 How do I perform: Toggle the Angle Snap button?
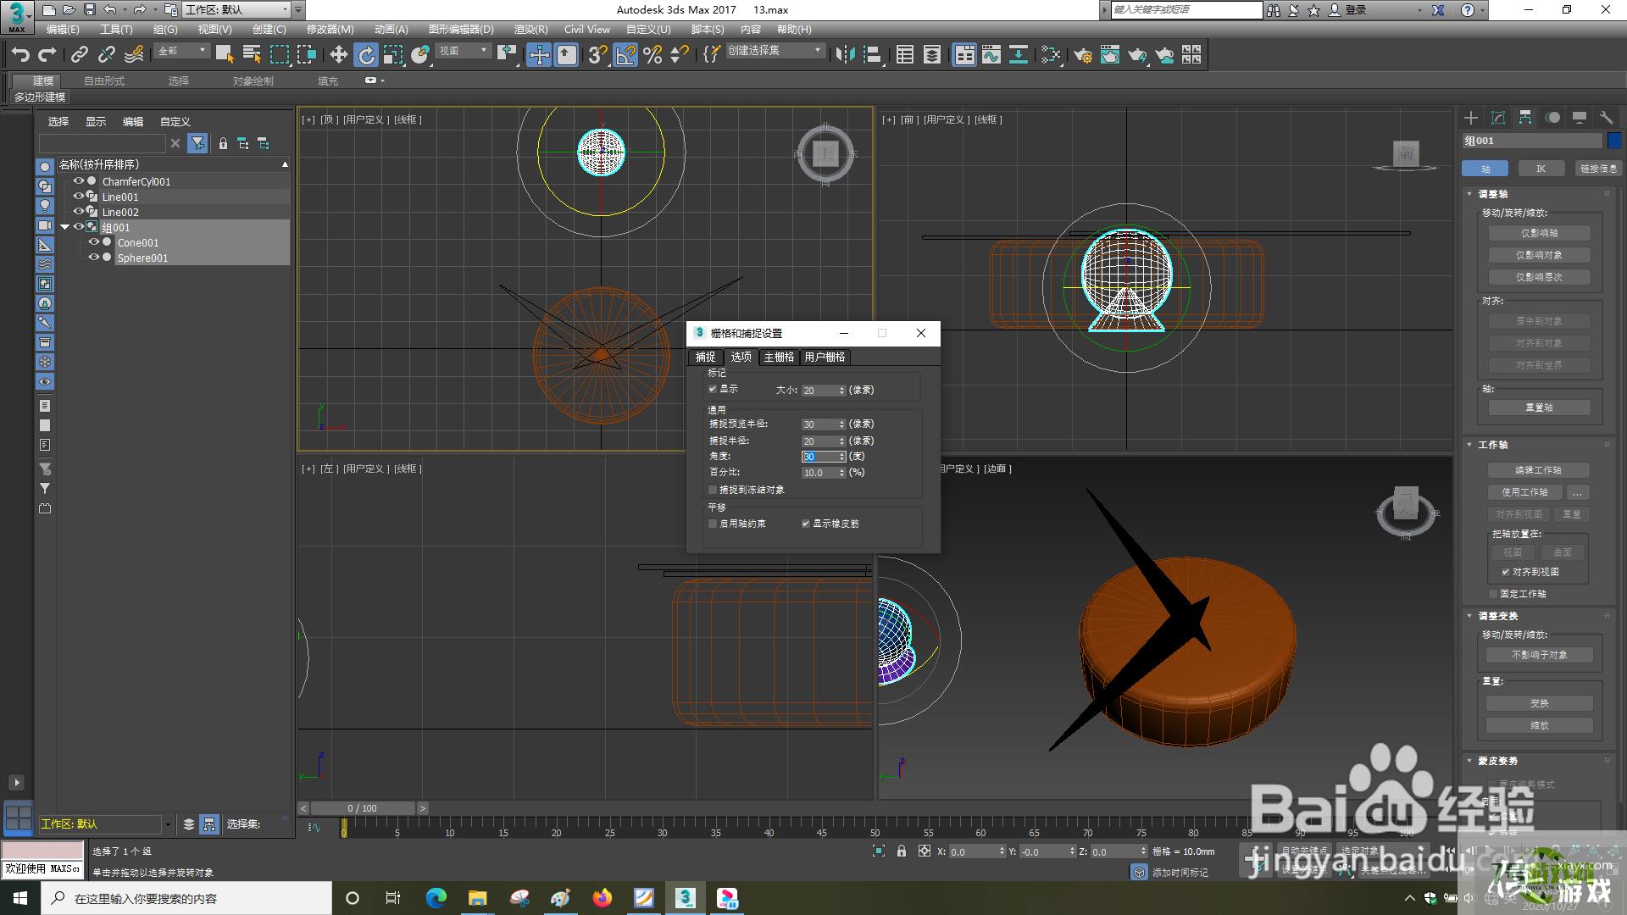[625, 55]
